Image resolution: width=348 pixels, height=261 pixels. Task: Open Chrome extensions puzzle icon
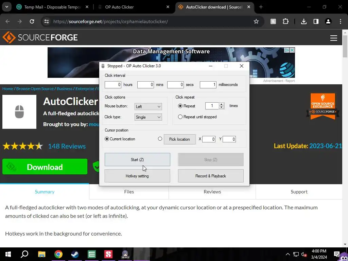285,21
